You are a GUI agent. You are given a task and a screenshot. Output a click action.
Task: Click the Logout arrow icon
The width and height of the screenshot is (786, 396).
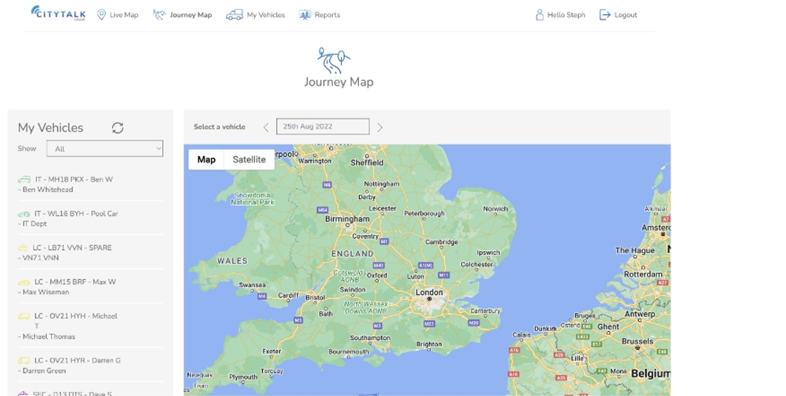605,15
